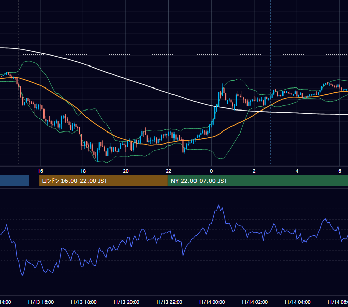Click the upper time axis label 0
The width and height of the screenshot is (348, 307).
click(211, 171)
